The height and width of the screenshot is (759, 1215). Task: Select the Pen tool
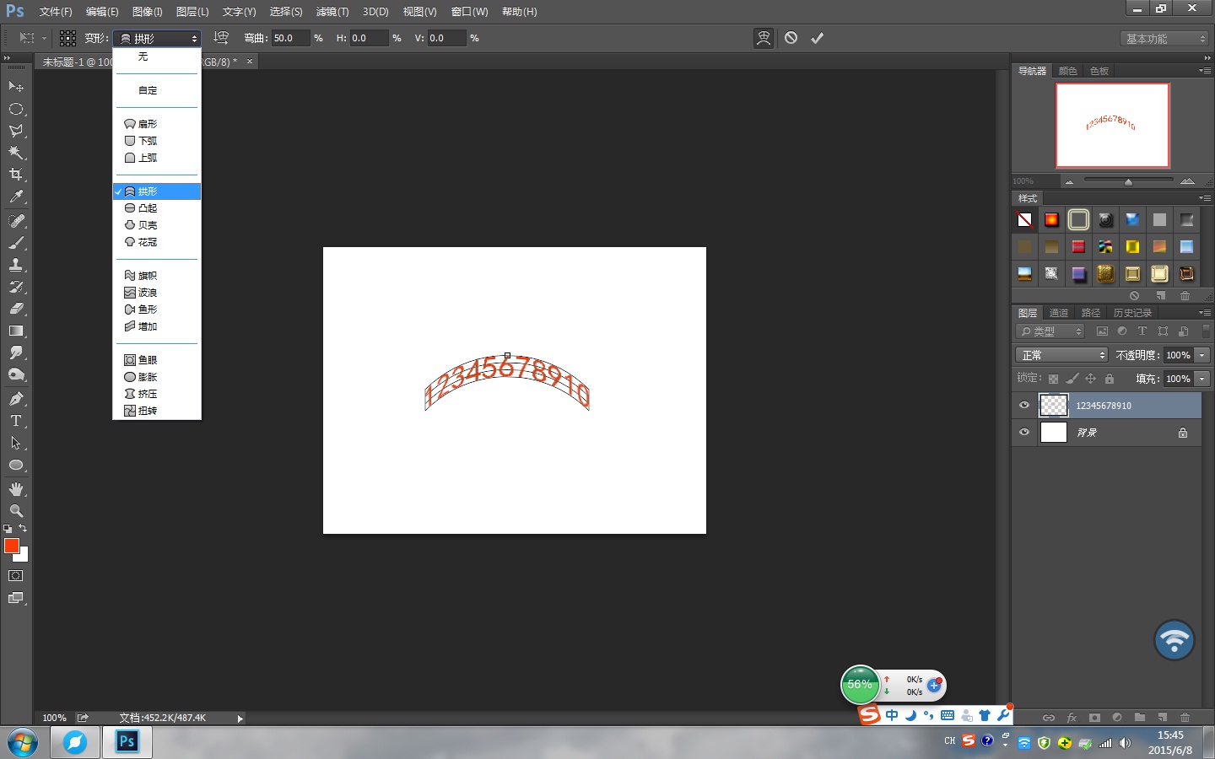point(16,399)
